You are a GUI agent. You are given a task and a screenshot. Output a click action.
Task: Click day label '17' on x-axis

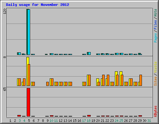pos(84,121)
